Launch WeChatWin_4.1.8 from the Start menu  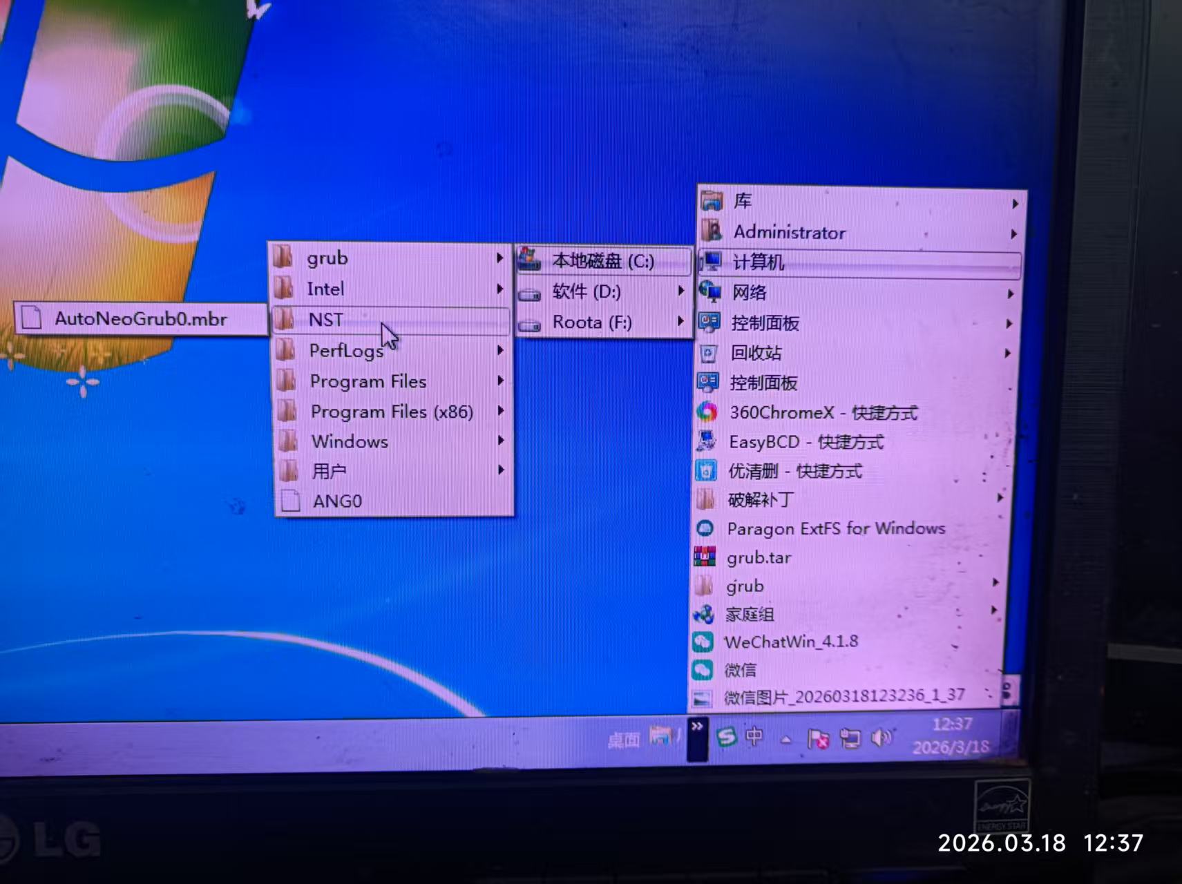[792, 642]
